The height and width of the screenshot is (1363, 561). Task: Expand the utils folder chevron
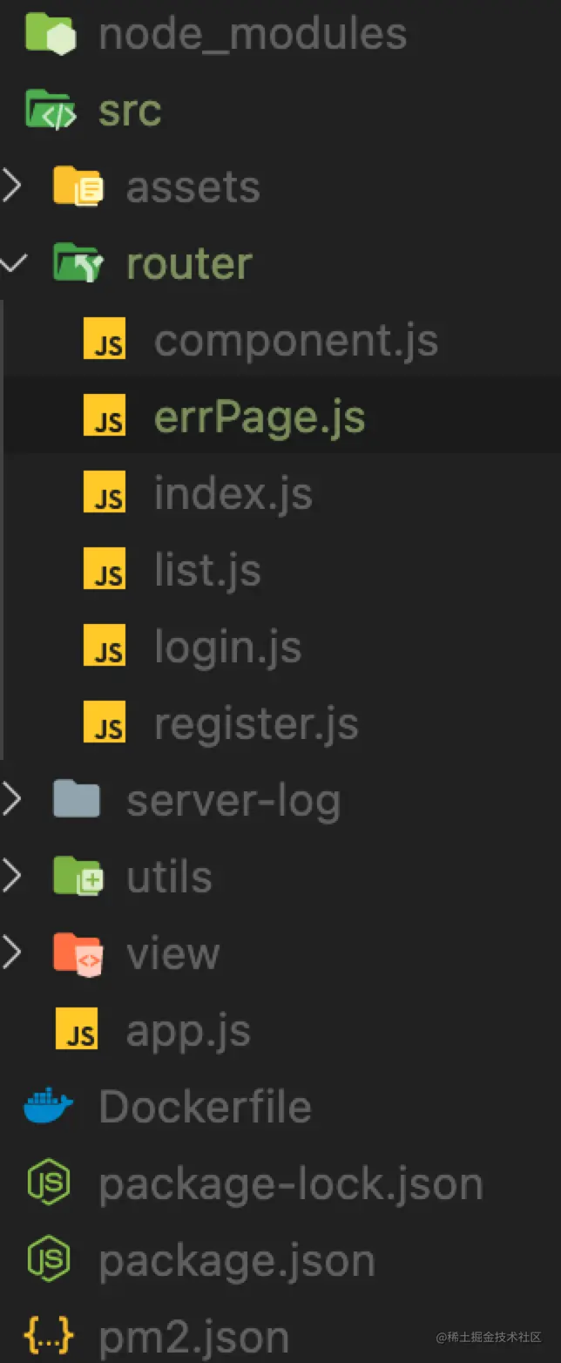[11, 876]
